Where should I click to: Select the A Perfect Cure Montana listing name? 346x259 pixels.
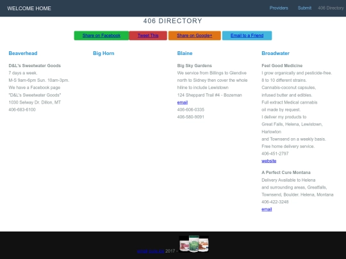point(286,173)
